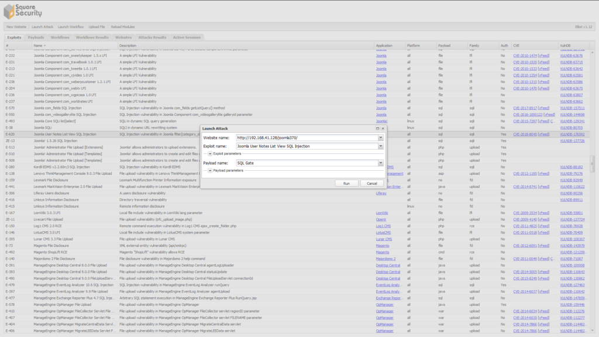Sort by the Auth column header
This screenshot has width=599, height=337.
[x=505, y=46]
